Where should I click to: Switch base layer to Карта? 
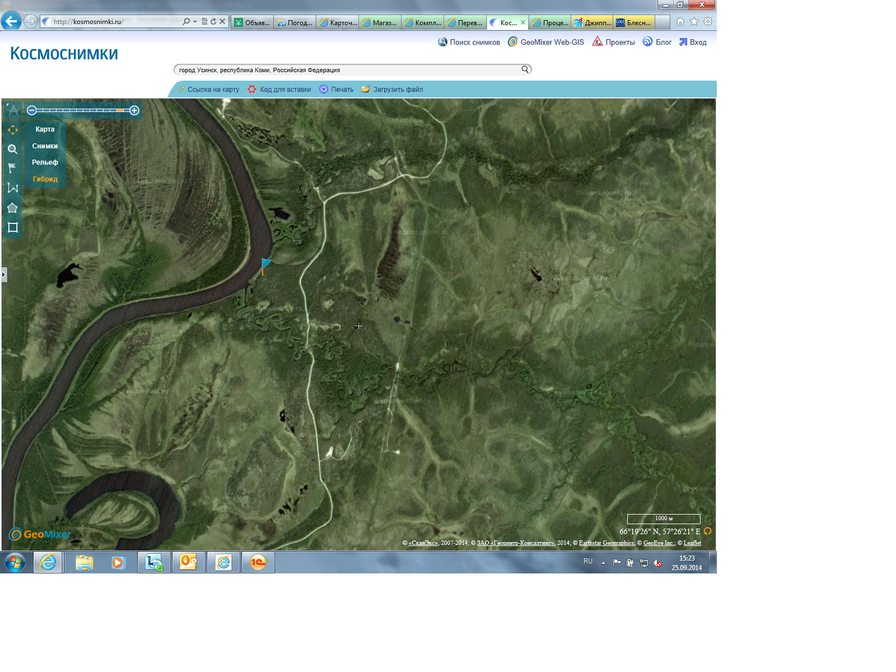[45, 129]
